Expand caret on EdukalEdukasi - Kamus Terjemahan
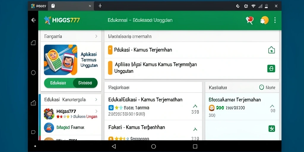Viewport: 304px width, 152px height. coord(195,106)
